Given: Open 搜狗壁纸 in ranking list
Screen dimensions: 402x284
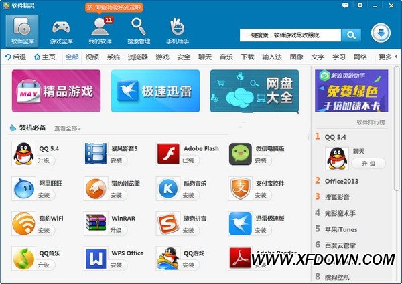Looking at the screenshot, I should point(337,277).
